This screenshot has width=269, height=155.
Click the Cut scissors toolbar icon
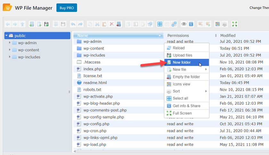(x=97, y=24)
